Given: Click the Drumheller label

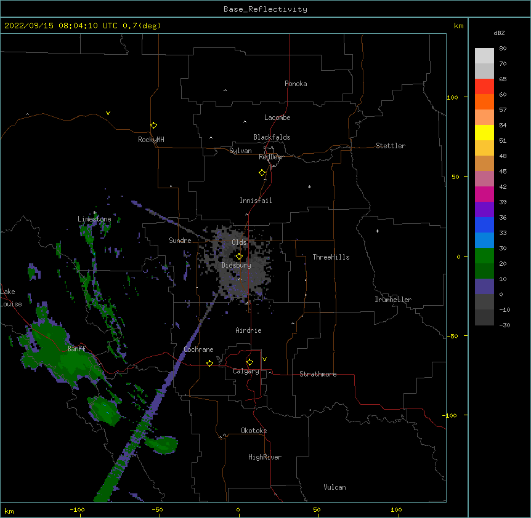Looking at the screenshot, I should [393, 300].
